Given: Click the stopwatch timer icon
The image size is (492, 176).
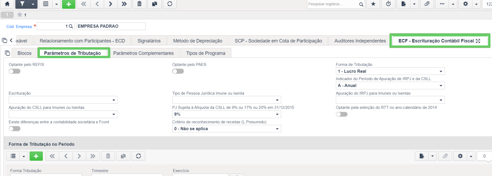Looking at the screenshot, I should (x=388, y=4).
